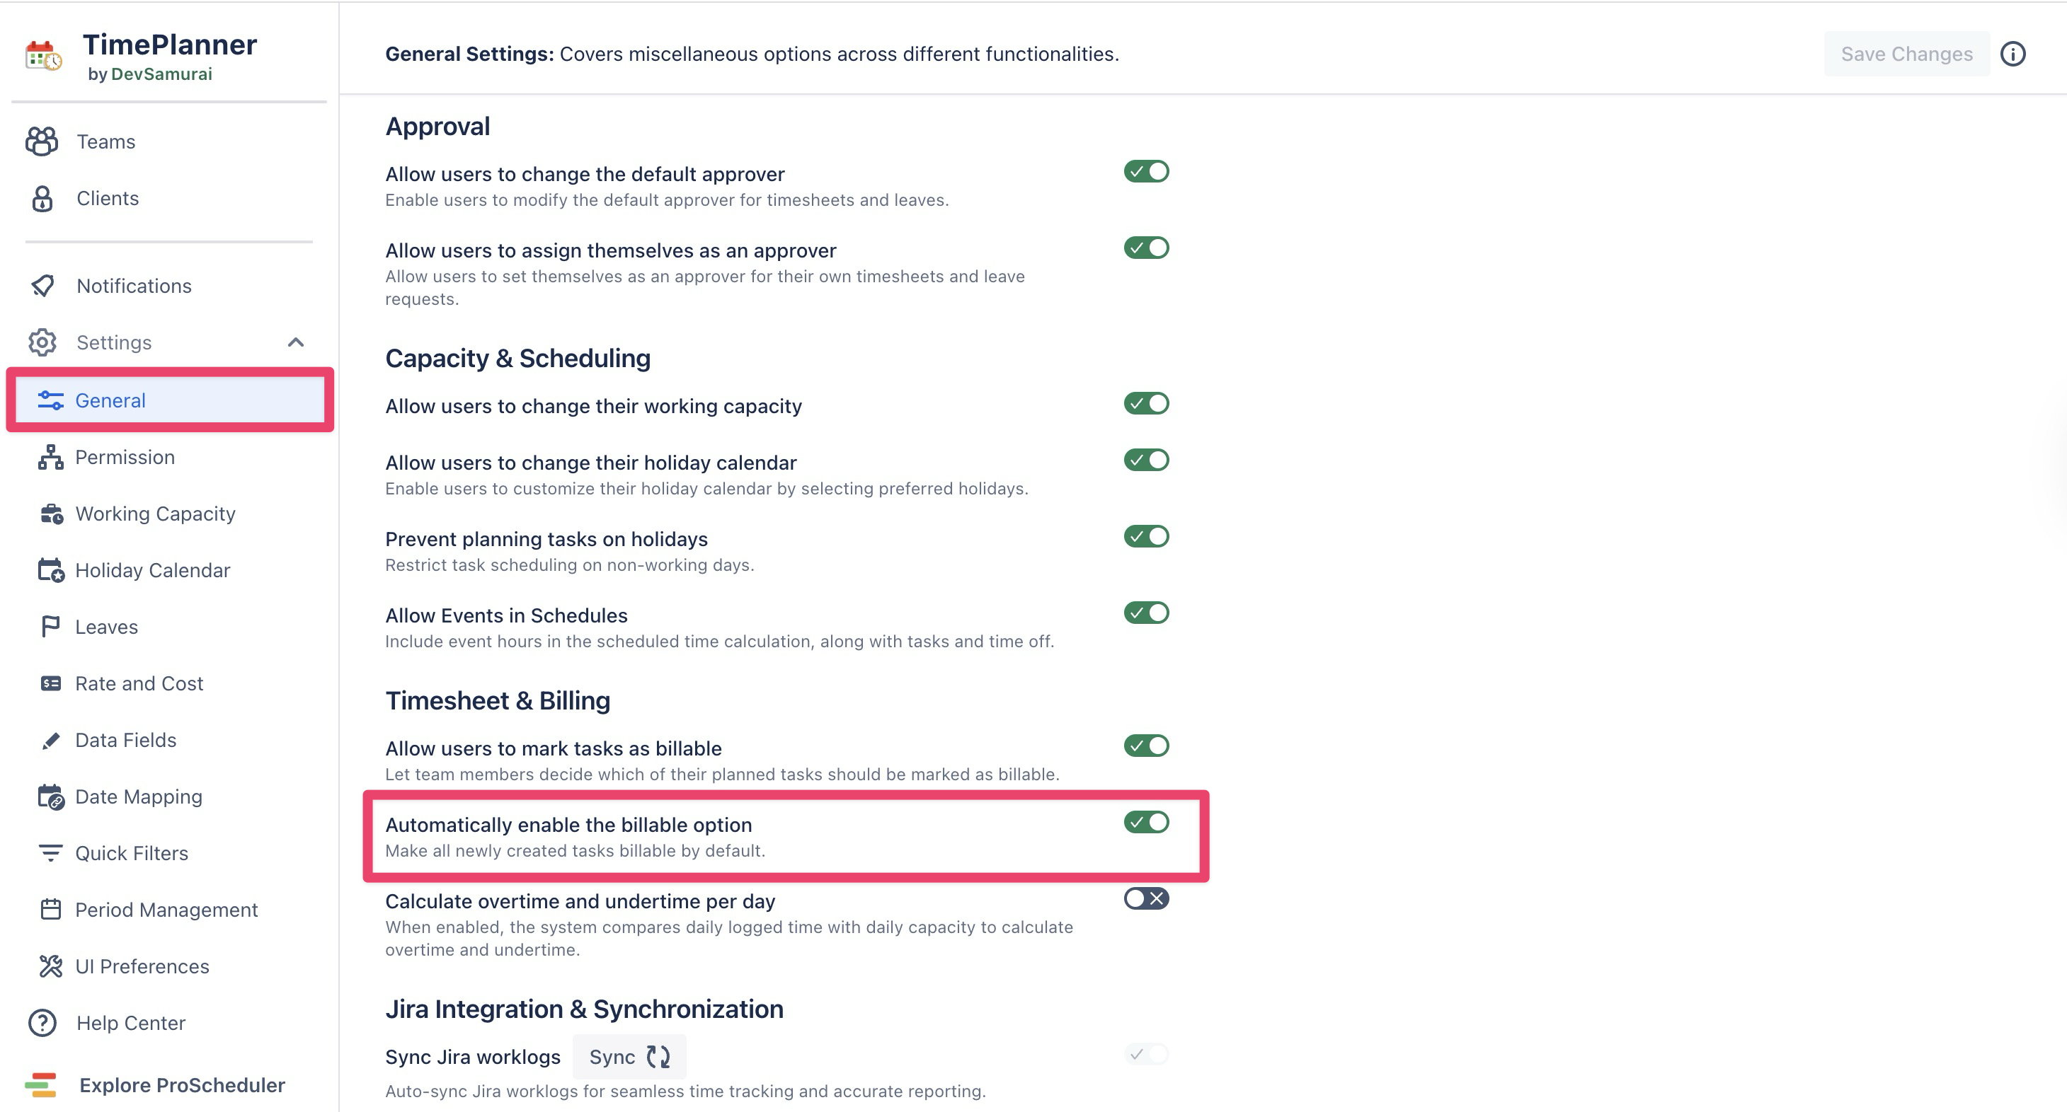
Task: Click the Teams people icon
Action: pos(42,141)
